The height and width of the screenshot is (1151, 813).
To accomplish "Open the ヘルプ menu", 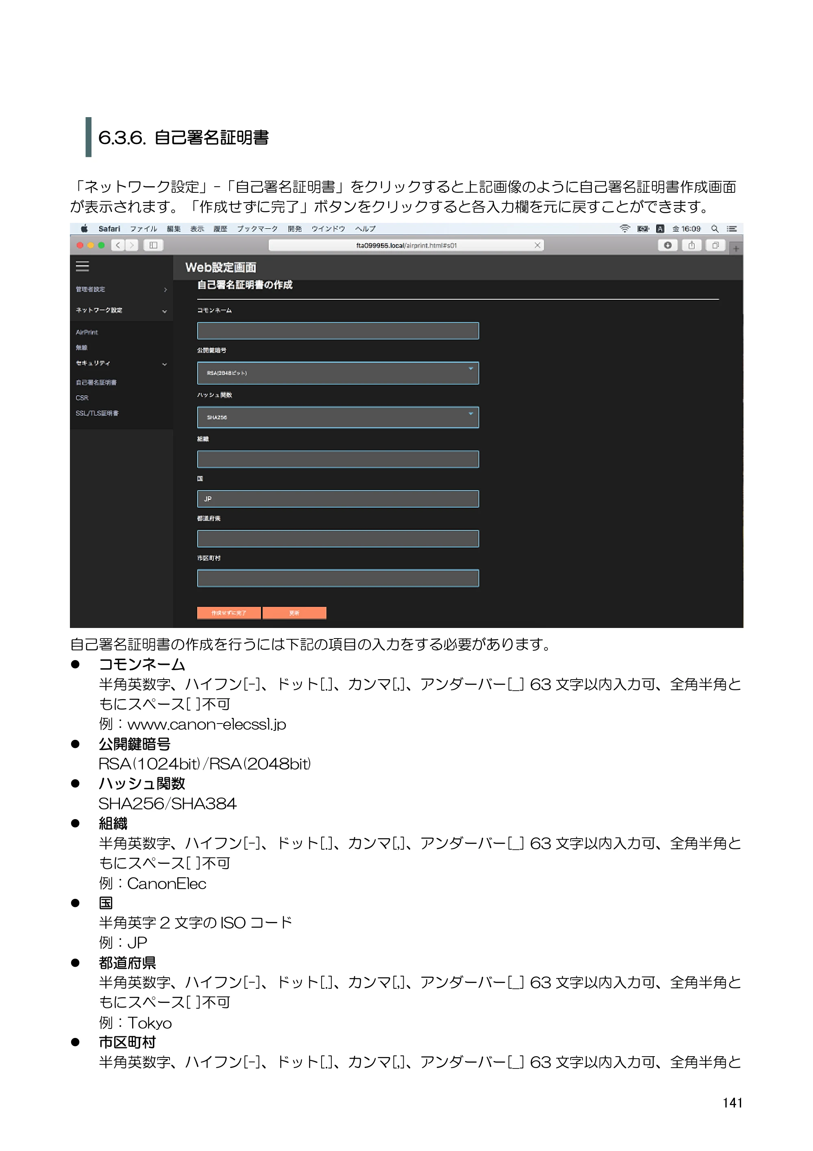I will tap(365, 229).
